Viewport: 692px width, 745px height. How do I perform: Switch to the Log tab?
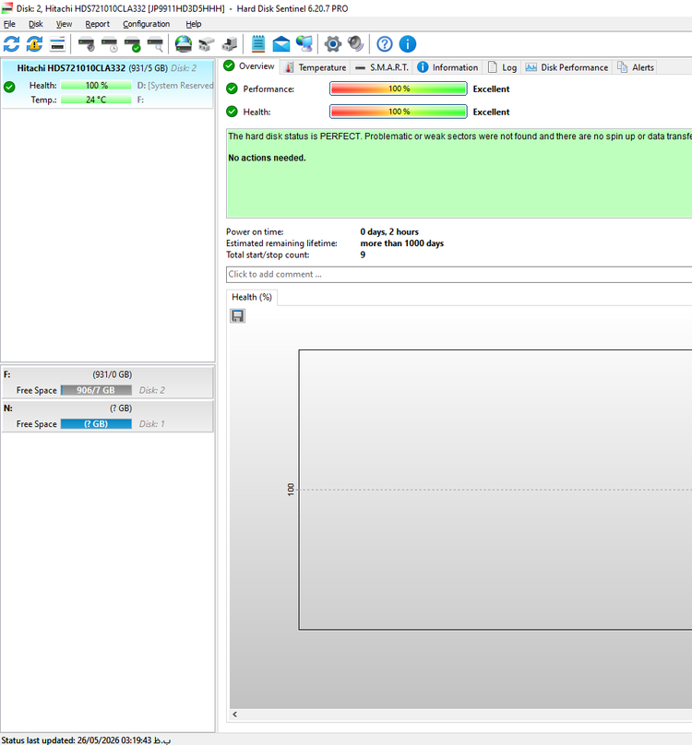coord(502,67)
